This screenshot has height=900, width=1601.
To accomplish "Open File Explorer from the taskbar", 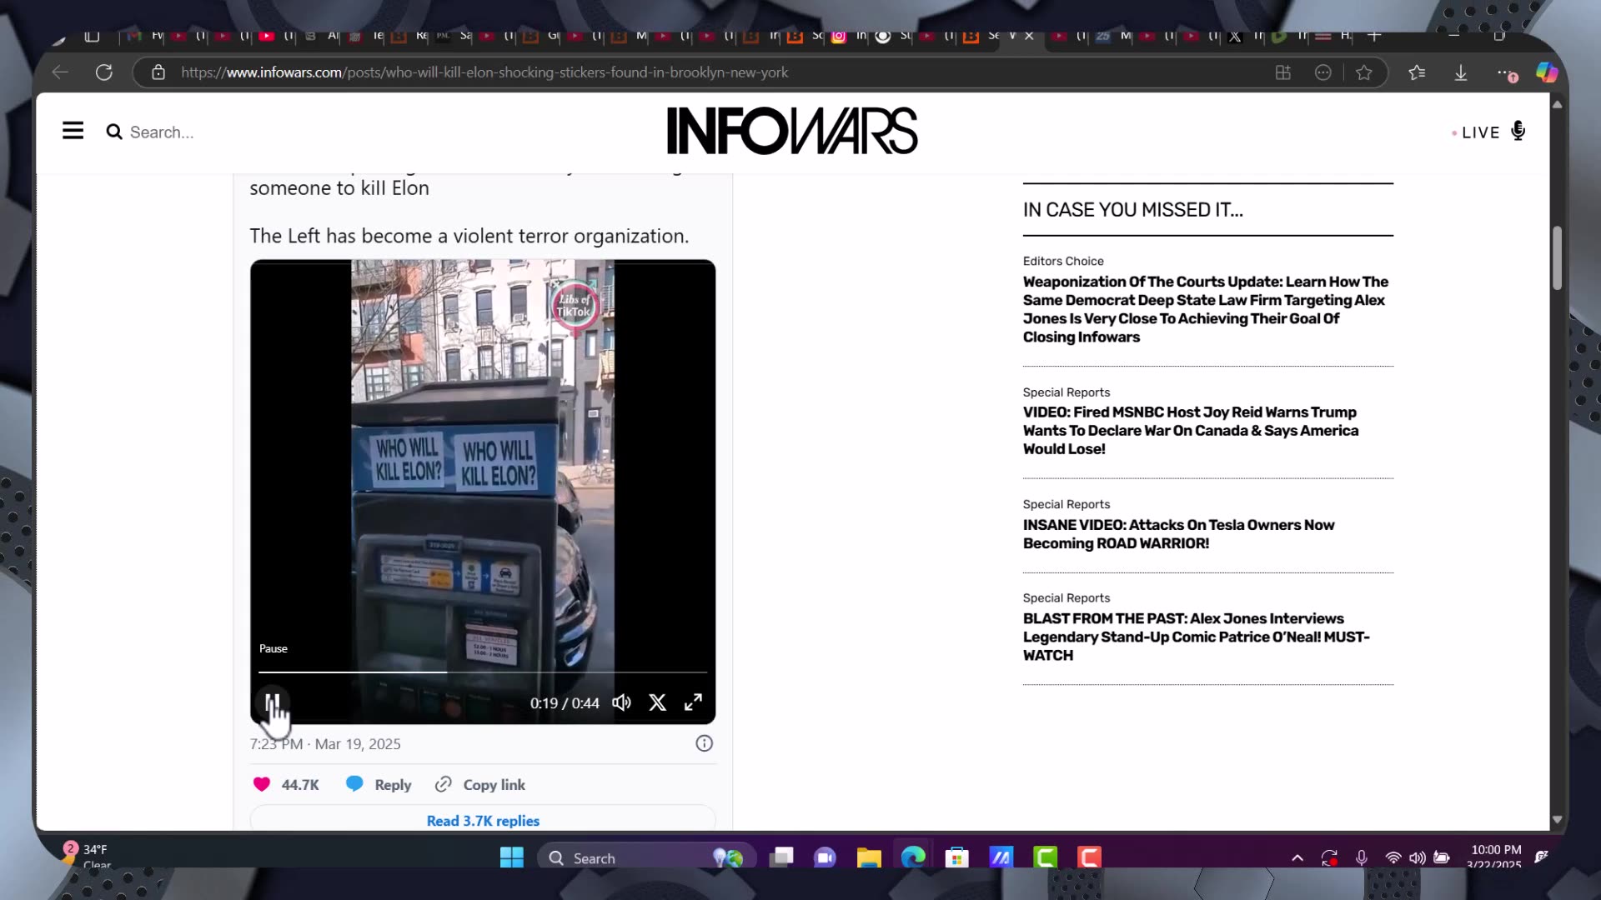I will tap(869, 857).
